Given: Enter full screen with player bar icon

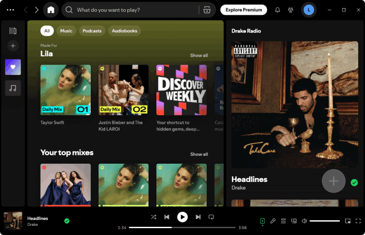Looking at the screenshot, I should tap(358, 221).
